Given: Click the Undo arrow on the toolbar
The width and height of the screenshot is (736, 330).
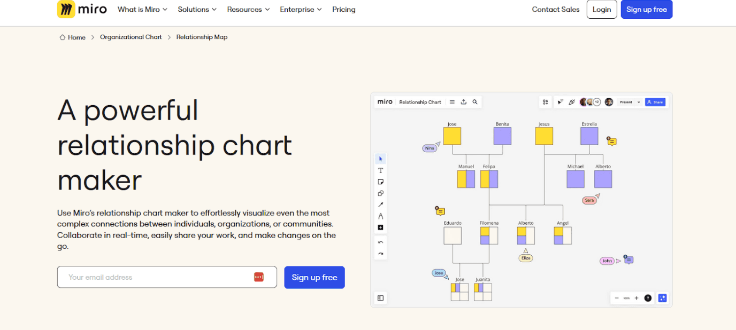Looking at the screenshot, I should point(380,242).
